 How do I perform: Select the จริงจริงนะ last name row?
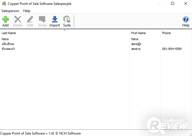[x=8, y=44]
